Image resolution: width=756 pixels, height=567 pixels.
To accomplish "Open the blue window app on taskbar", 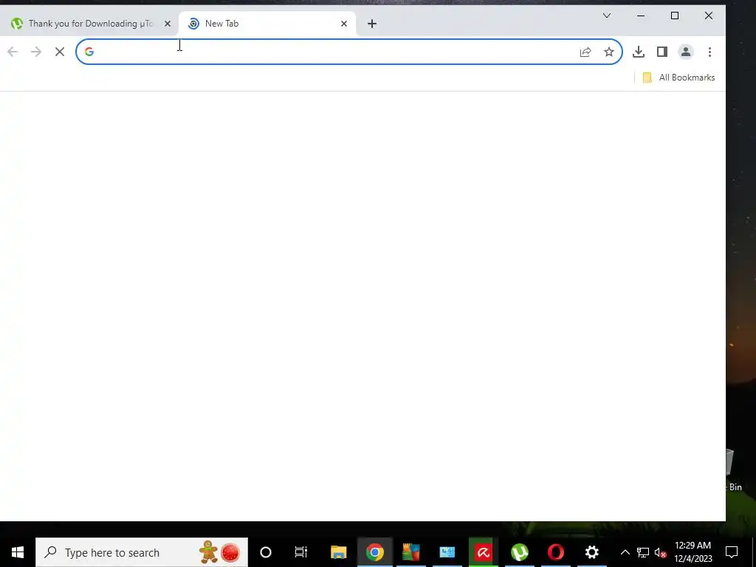I will (x=447, y=552).
